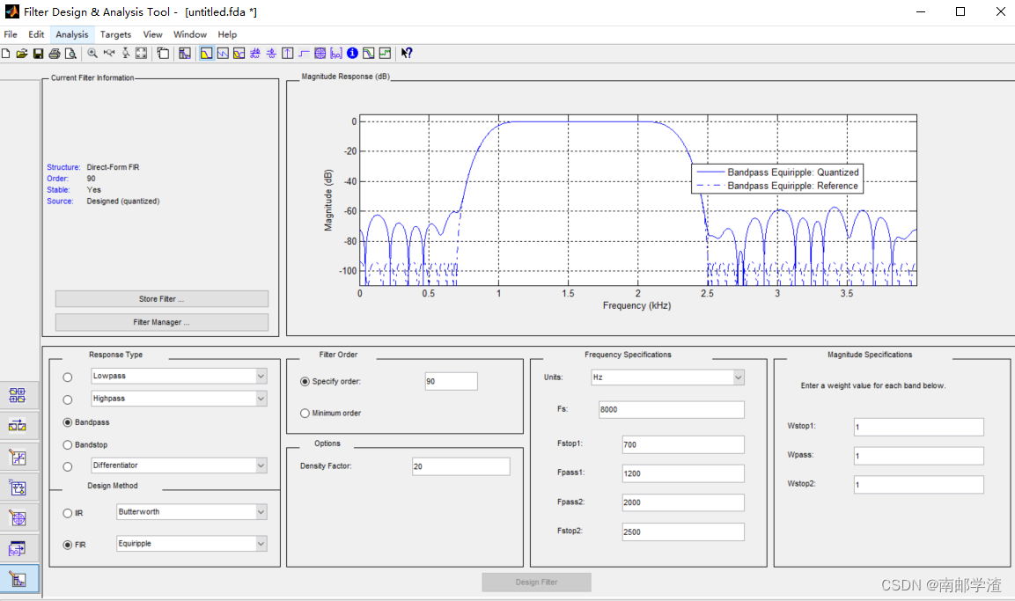Open a saved session with the folder icon
Image resolution: width=1015 pixels, height=601 pixels.
(21, 53)
